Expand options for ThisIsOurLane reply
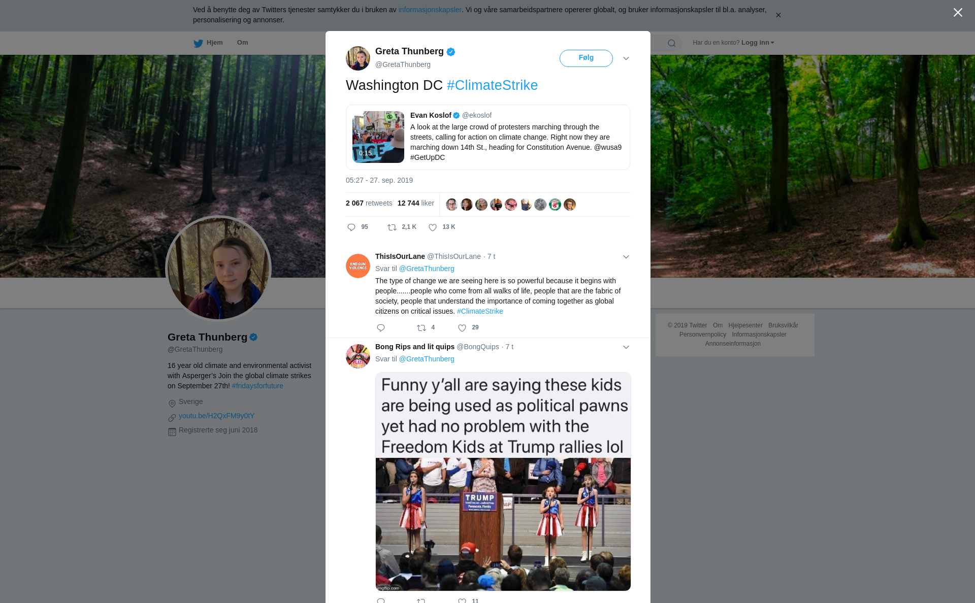 pos(626,257)
